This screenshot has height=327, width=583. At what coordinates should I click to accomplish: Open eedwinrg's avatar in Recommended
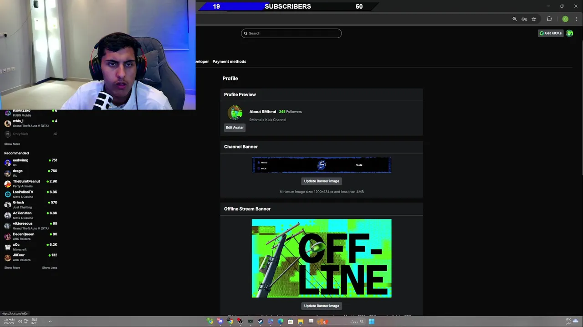point(8,162)
